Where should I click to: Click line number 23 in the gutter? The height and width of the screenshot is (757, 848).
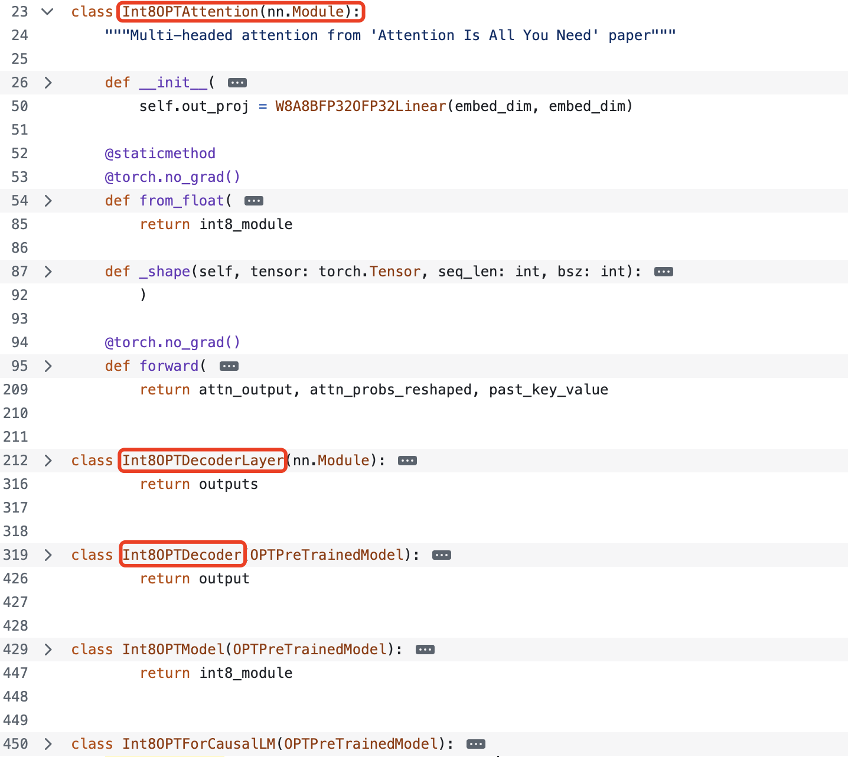coord(20,12)
